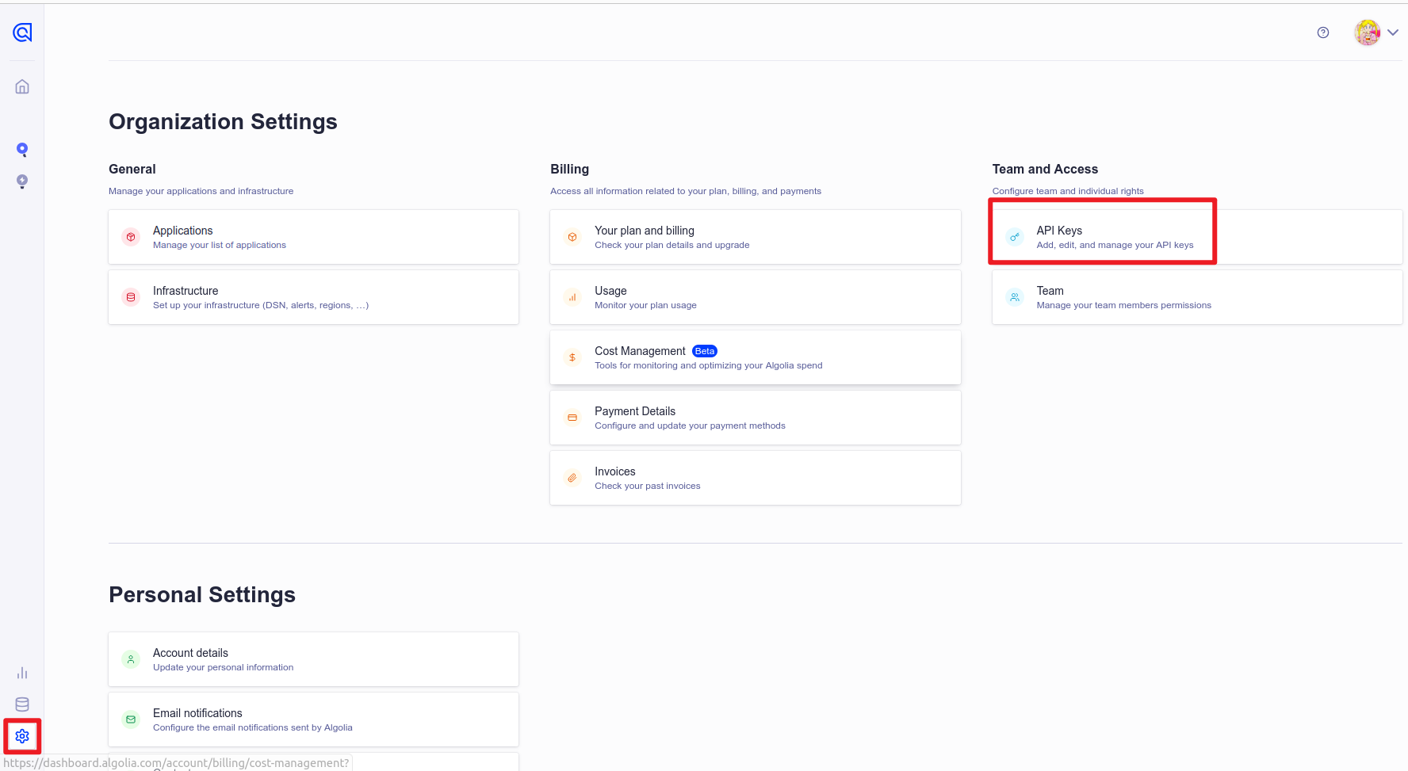The height and width of the screenshot is (771, 1408).
Task: Select Your plan and billing
Action: (x=755, y=237)
